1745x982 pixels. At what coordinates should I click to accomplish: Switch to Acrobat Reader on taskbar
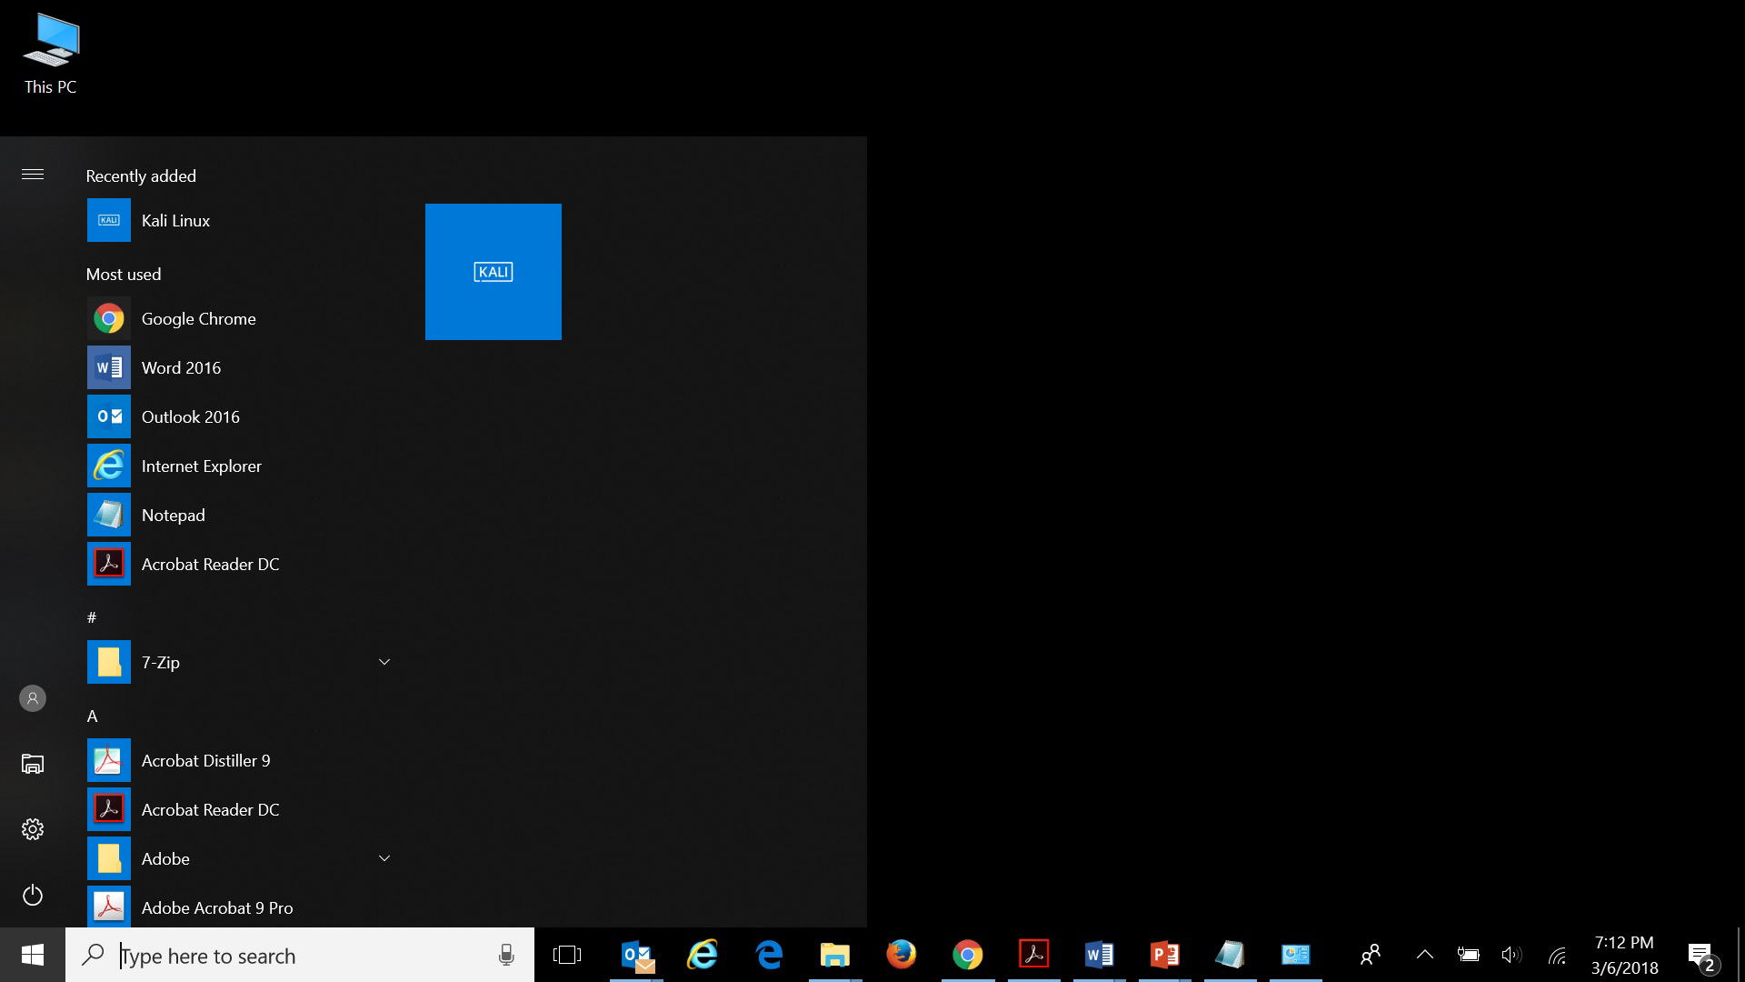1033,955
